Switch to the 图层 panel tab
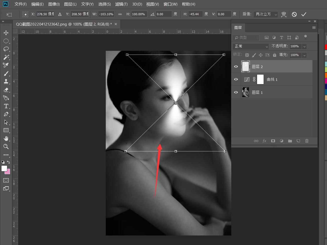The image size is (327, 245). [x=238, y=28]
